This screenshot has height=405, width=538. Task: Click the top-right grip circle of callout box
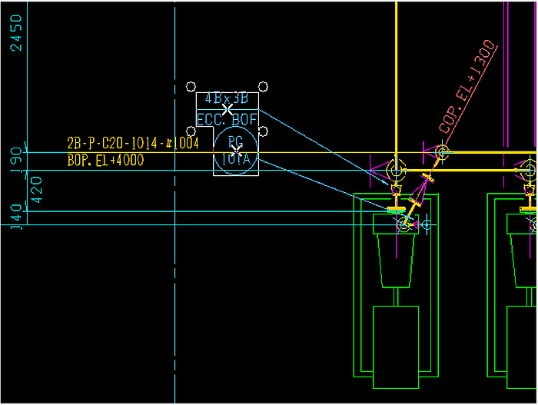[x=264, y=86]
